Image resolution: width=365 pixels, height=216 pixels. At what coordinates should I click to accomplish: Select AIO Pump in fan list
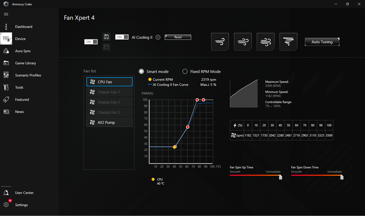pos(109,122)
